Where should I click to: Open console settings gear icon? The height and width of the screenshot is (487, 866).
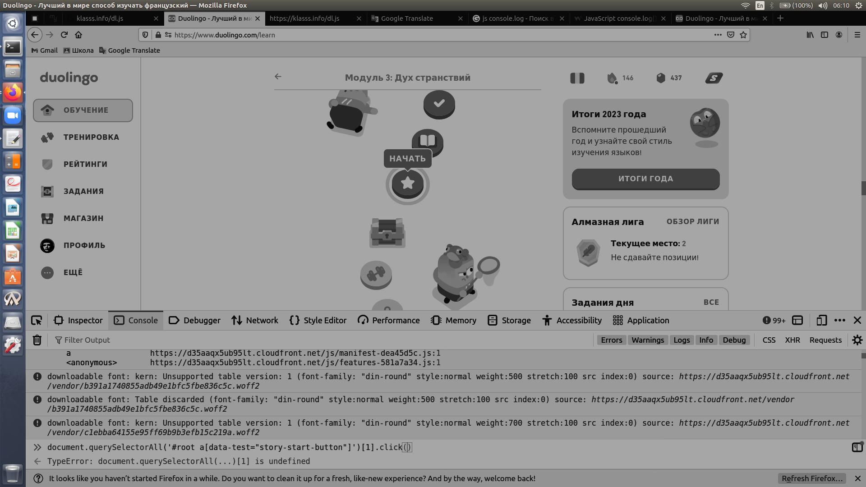point(857,340)
